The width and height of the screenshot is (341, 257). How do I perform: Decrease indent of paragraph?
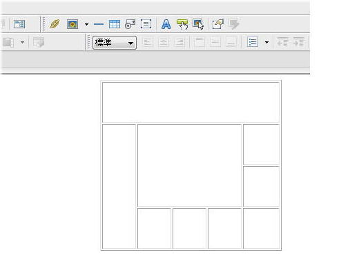[282, 42]
